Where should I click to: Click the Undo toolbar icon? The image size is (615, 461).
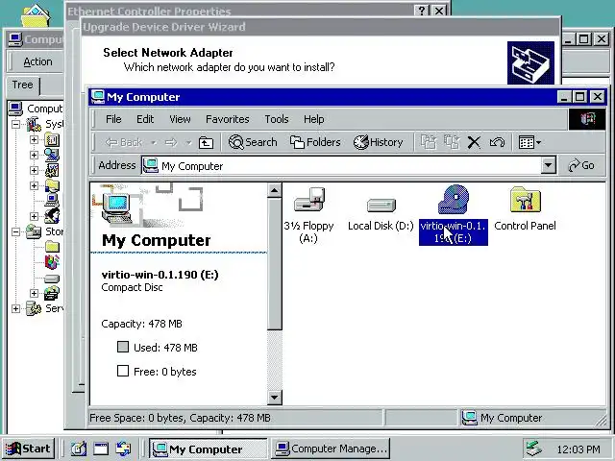coord(497,142)
